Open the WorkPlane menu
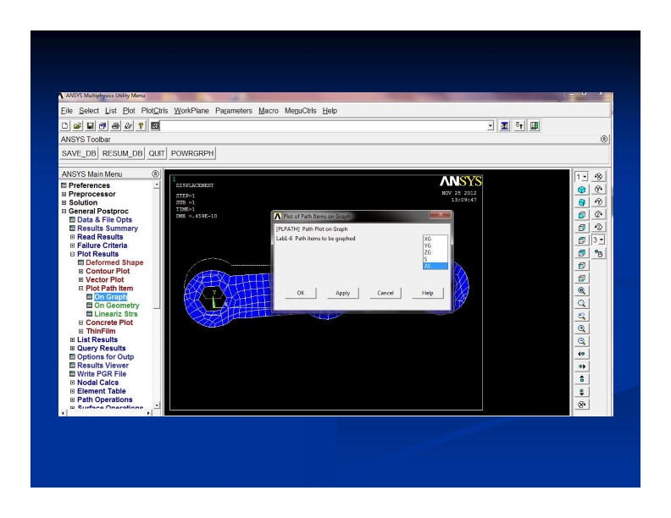671x518 pixels. [191, 111]
